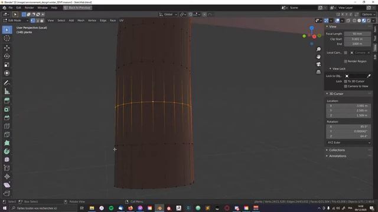Pick the Measure ruler tool
Screen dimensions: 378x212
click(6, 91)
